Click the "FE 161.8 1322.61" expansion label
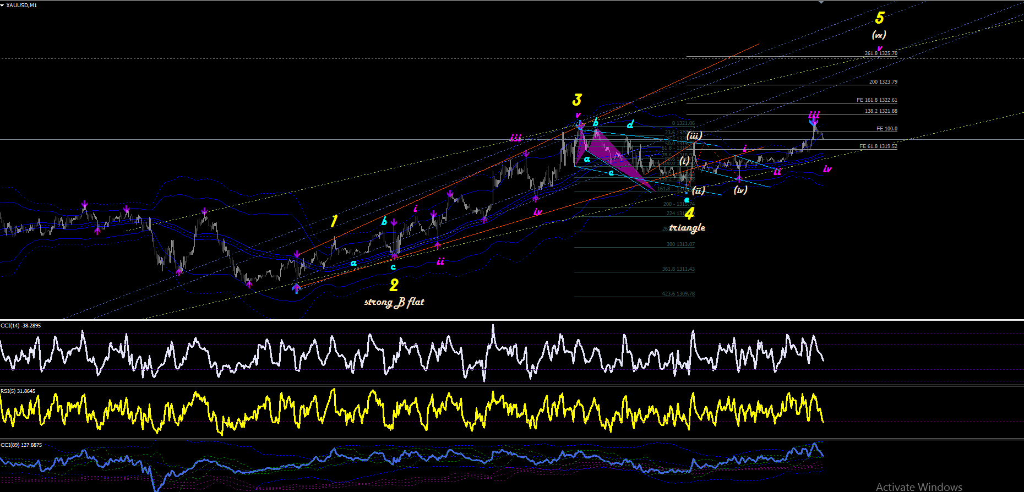Image resolution: width=1024 pixels, height=492 pixels. point(877,100)
